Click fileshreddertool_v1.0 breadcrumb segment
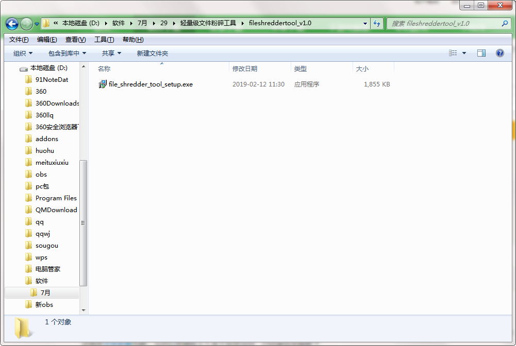This screenshot has width=516, height=346. 280,23
